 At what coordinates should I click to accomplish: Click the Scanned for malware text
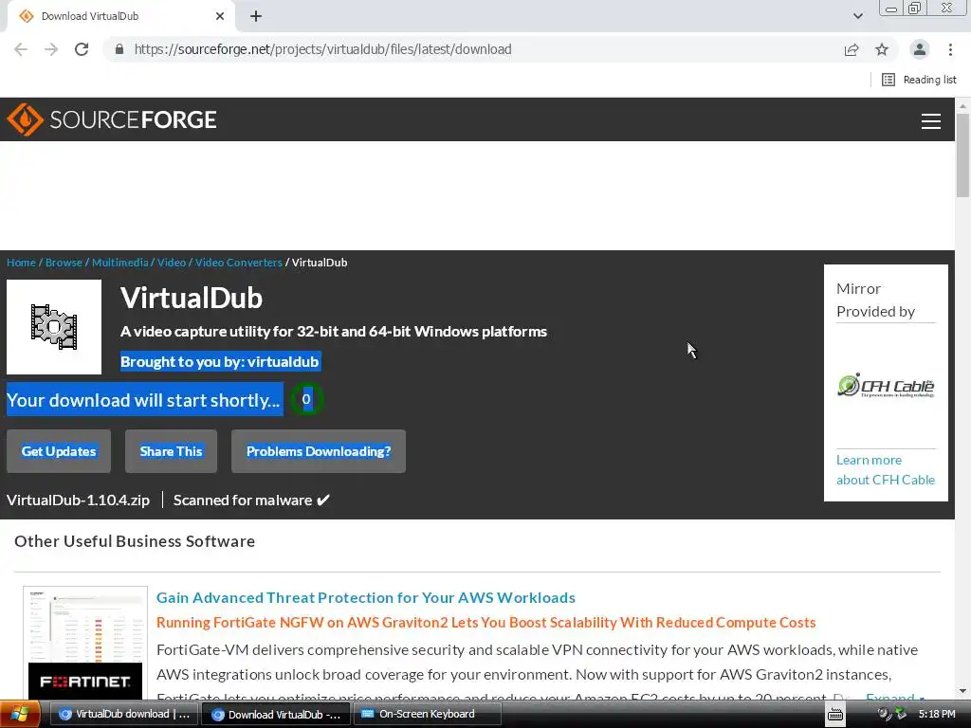pyautogui.click(x=251, y=500)
